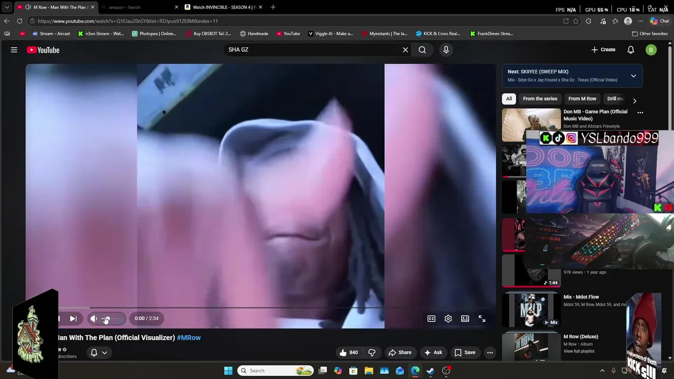Mute the video with the speaker icon
674x379 pixels.
click(94, 318)
